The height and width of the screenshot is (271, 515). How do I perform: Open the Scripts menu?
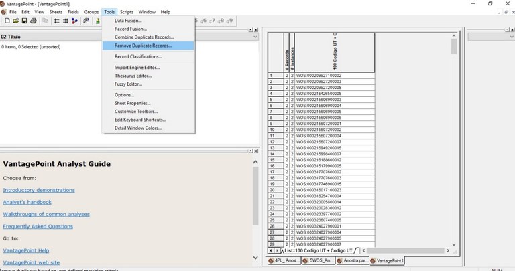point(127,12)
